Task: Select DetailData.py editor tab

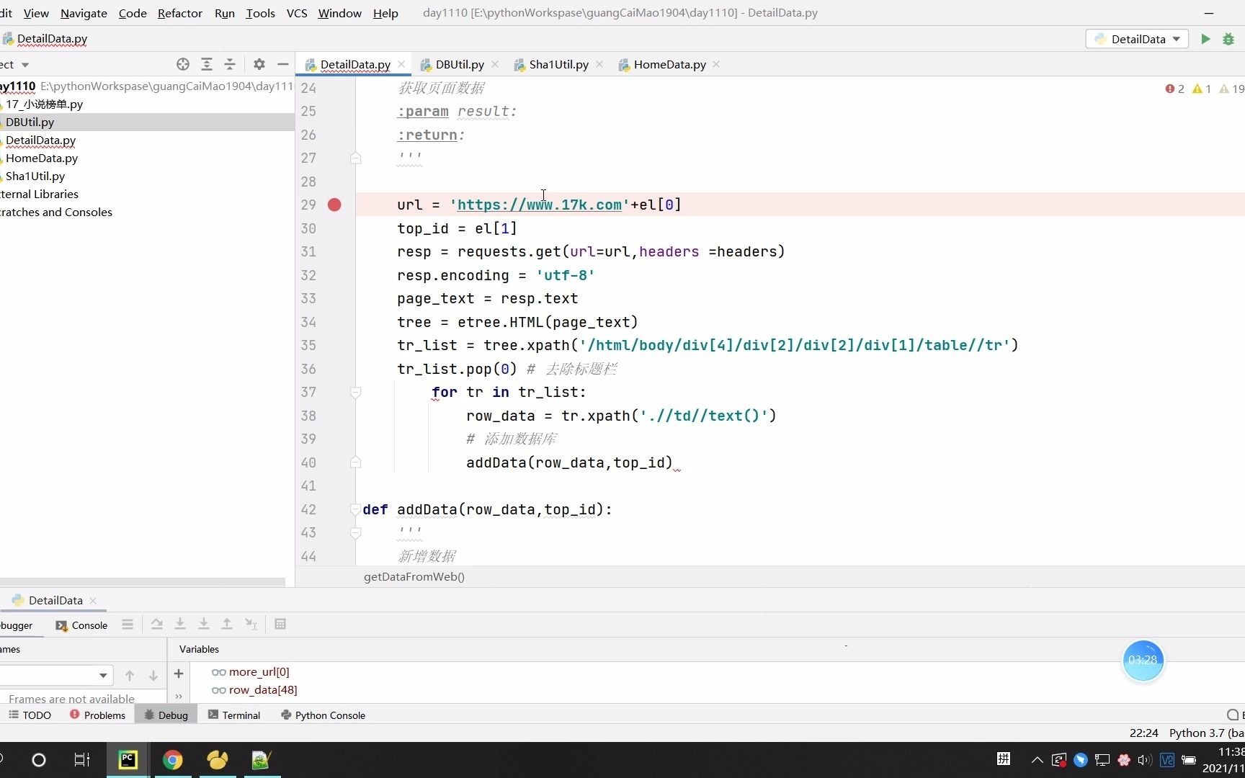Action: [x=355, y=64]
